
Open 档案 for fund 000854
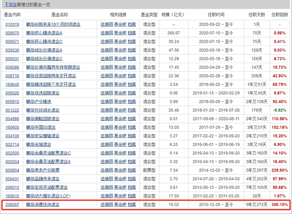(x=132, y=171)
